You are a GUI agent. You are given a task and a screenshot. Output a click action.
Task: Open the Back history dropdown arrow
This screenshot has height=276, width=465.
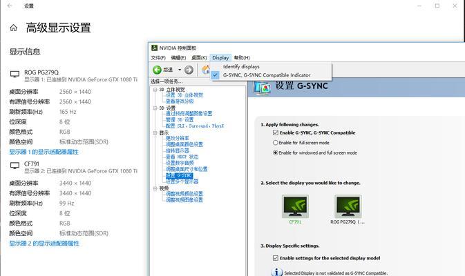[180, 70]
